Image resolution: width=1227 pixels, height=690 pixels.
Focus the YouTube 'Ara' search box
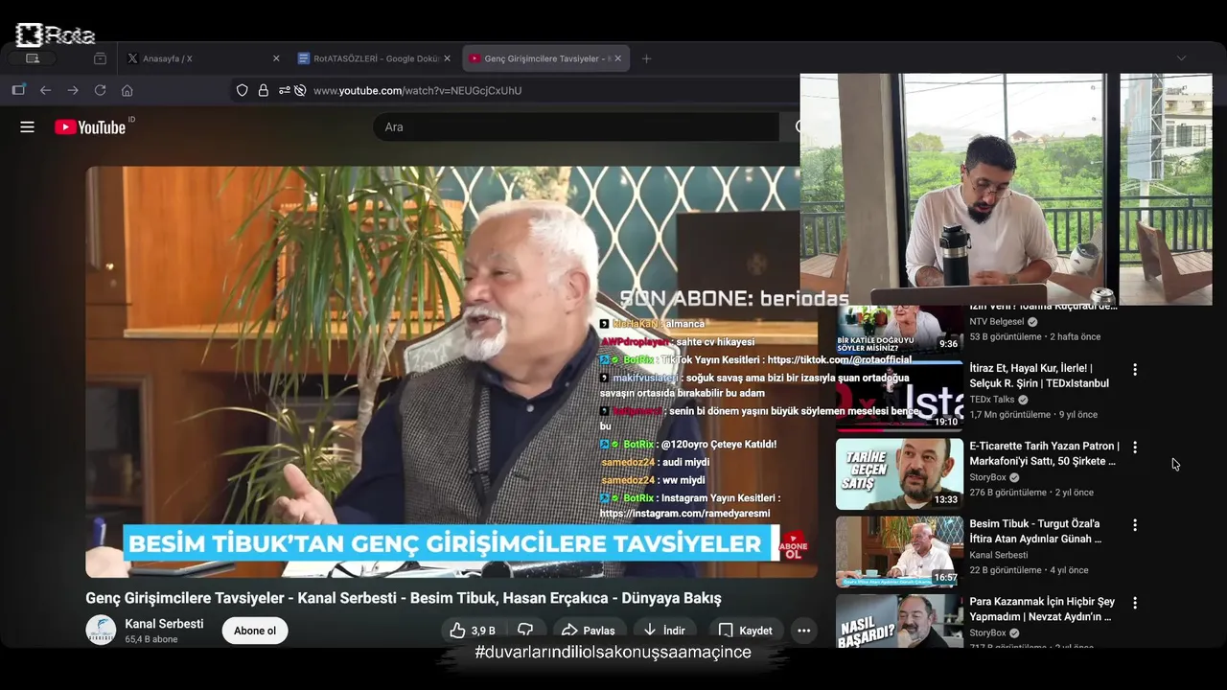(575, 126)
